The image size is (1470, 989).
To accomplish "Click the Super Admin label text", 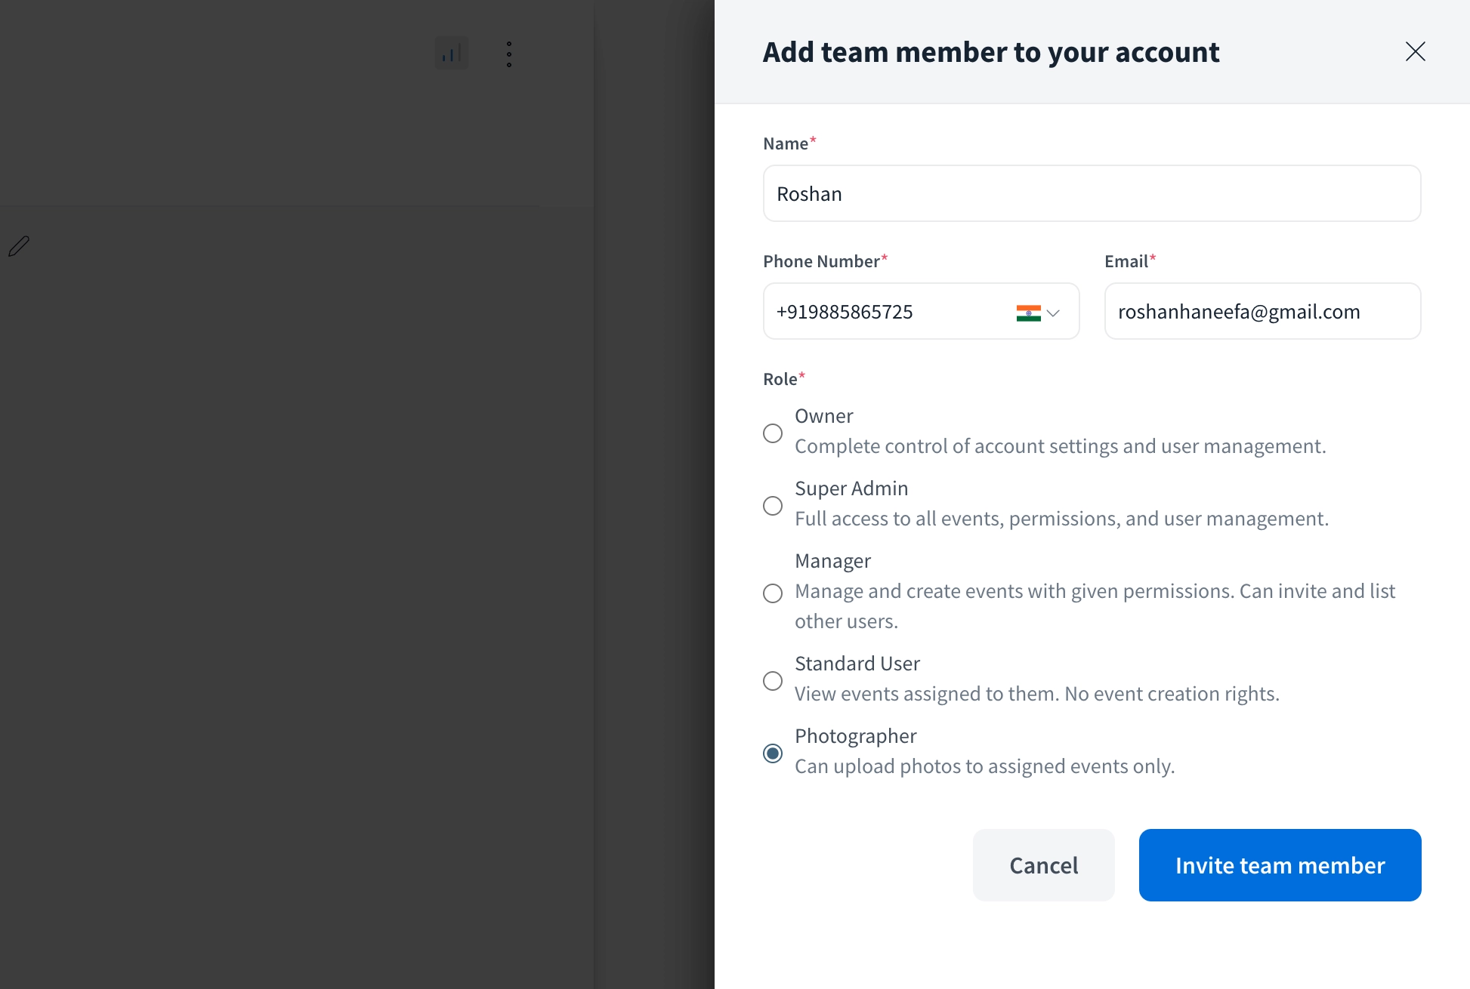I will (851, 488).
